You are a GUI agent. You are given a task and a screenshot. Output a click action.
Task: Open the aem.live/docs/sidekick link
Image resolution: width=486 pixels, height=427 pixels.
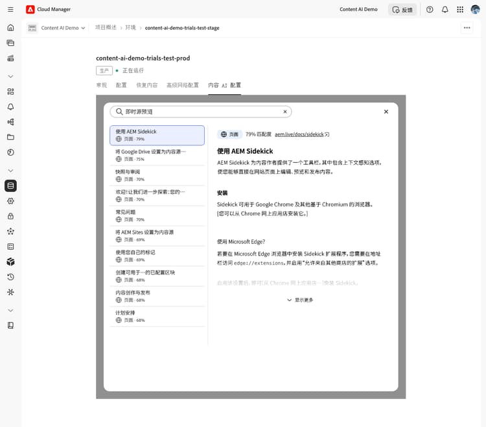click(x=301, y=134)
